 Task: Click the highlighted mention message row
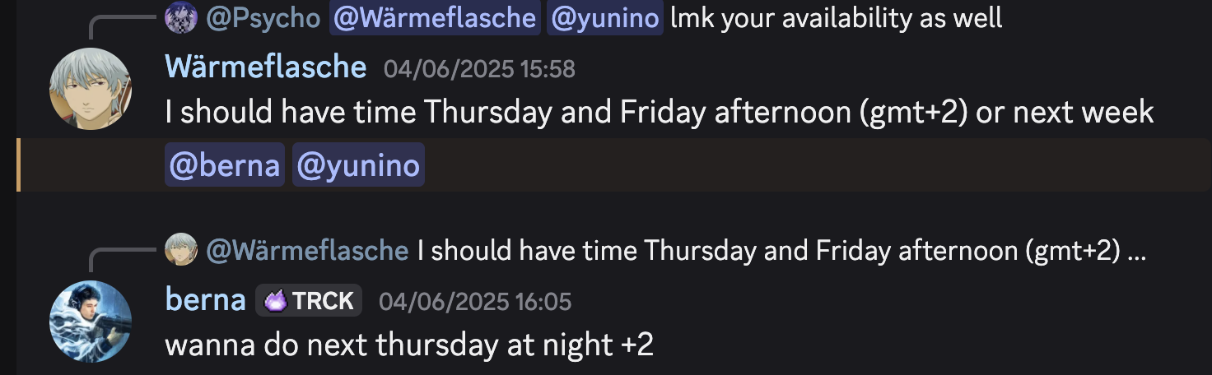coord(614,165)
